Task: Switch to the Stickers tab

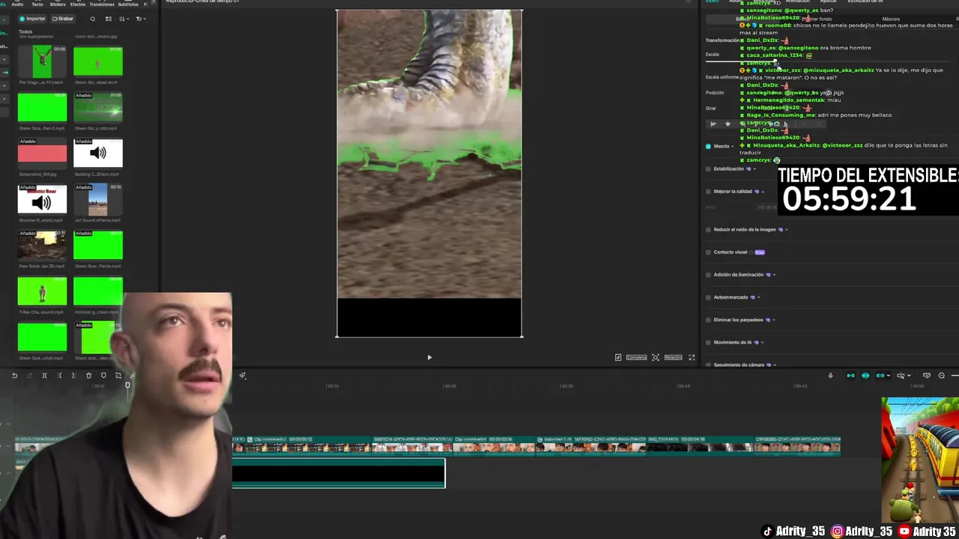Action: click(58, 4)
